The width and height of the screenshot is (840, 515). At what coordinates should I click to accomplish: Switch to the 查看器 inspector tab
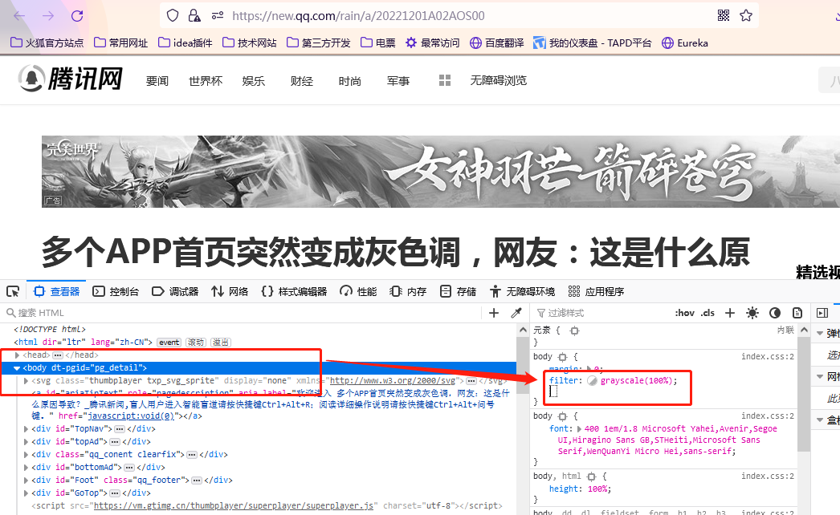pyautogui.click(x=56, y=291)
